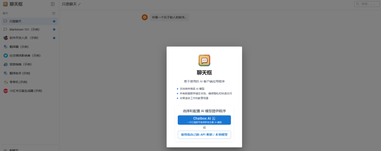Open the 只是聊天 conversation
Image resolution: width=381 pixels, height=151 pixels.
[x=30, y=21]
